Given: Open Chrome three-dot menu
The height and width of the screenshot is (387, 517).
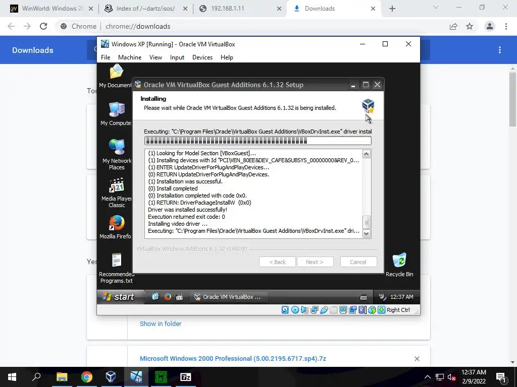Looking at the screenshot, I should 506,26.
